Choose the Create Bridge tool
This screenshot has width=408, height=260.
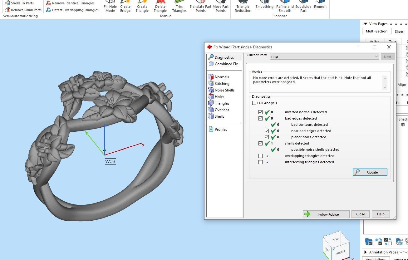(125, 6)
